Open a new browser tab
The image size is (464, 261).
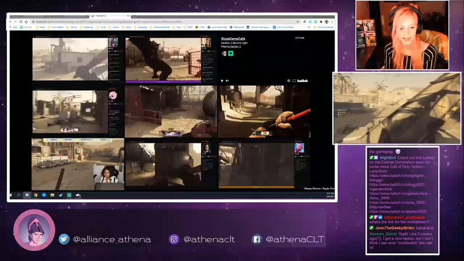[x=135, y=15]
